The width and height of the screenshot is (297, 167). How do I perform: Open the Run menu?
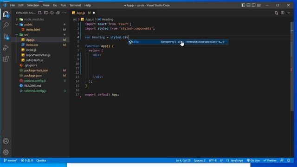63,5
